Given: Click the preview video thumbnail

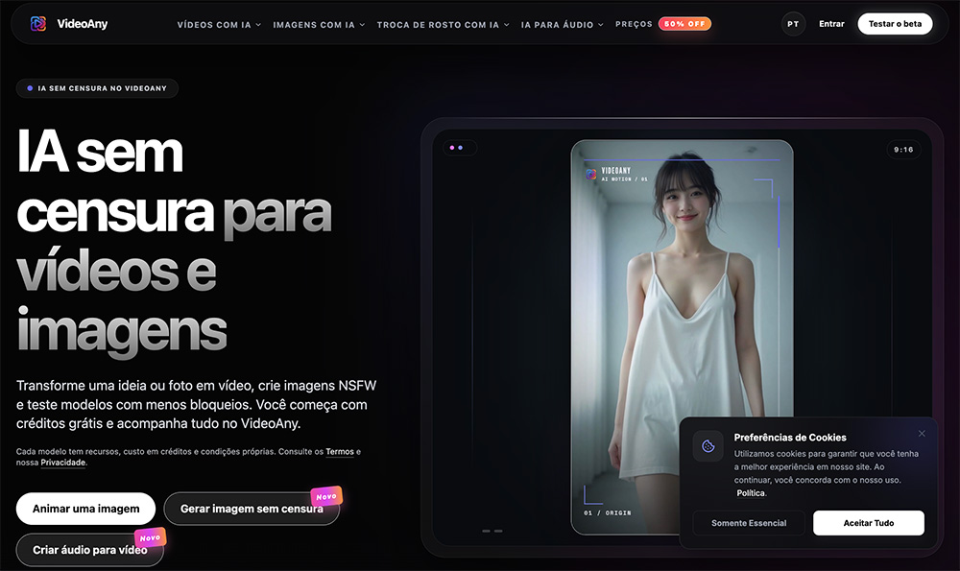Looking at the screenshot, I should tap(682, 337).
